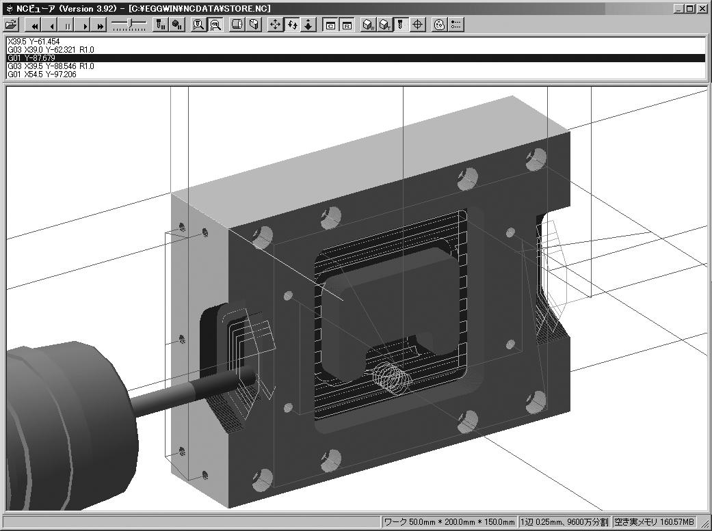Pause the NC simulation playback
Screen dimensions: 712x531
tap(67, 25)
